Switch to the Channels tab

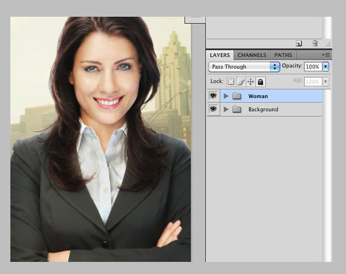252,55
